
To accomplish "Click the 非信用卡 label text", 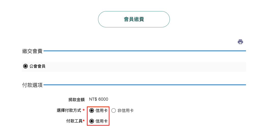I will tap(126, 110).
